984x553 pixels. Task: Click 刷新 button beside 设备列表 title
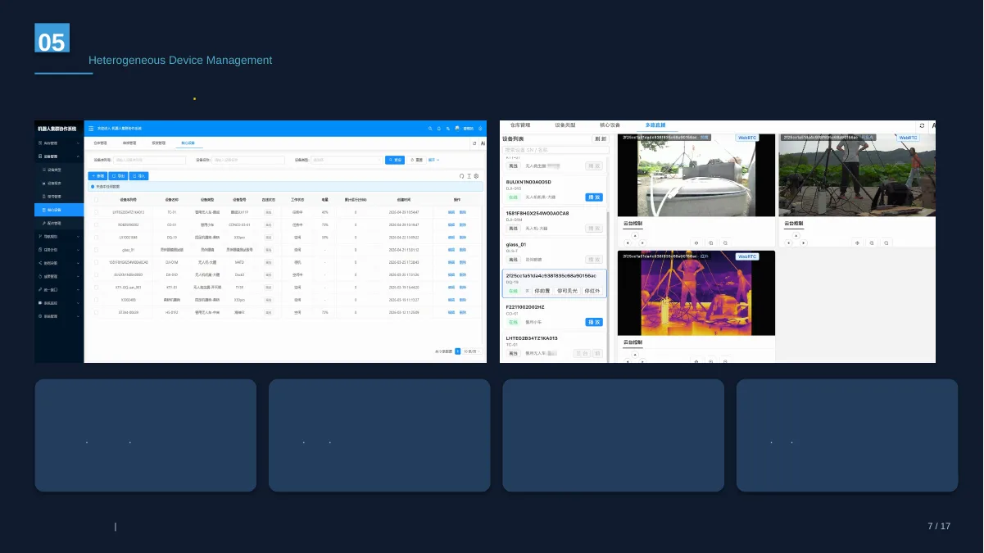600,138
